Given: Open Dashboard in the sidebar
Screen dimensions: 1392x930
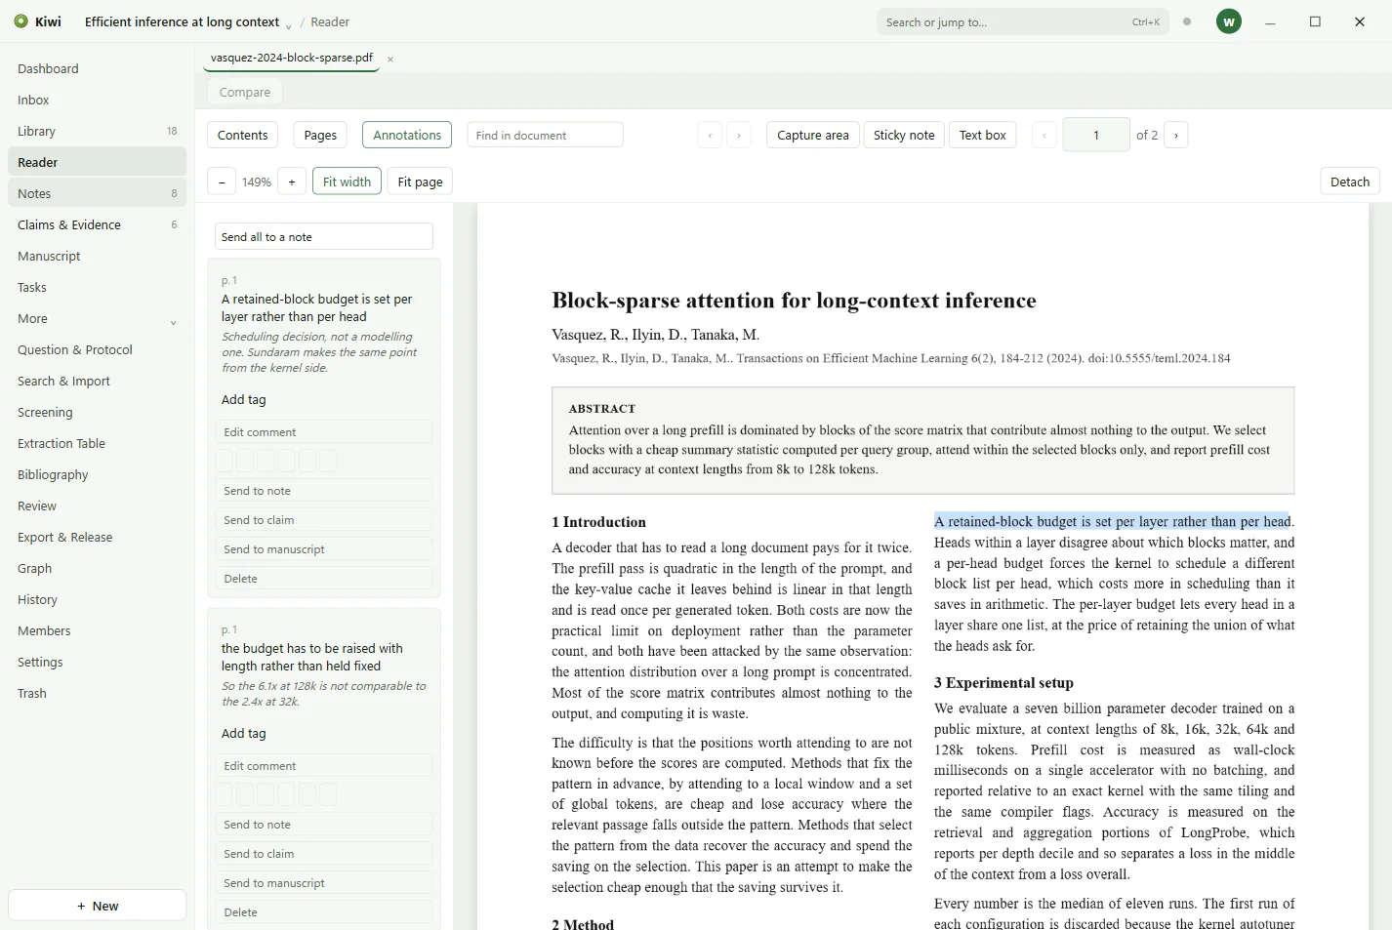Looking at the screenshot, I should coord(97,68).
